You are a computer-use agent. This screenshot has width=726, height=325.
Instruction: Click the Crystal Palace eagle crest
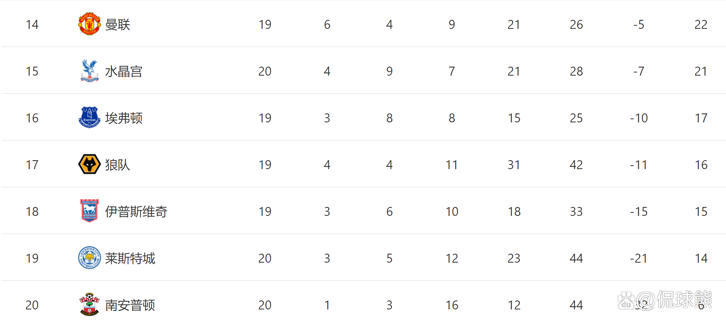89,71
